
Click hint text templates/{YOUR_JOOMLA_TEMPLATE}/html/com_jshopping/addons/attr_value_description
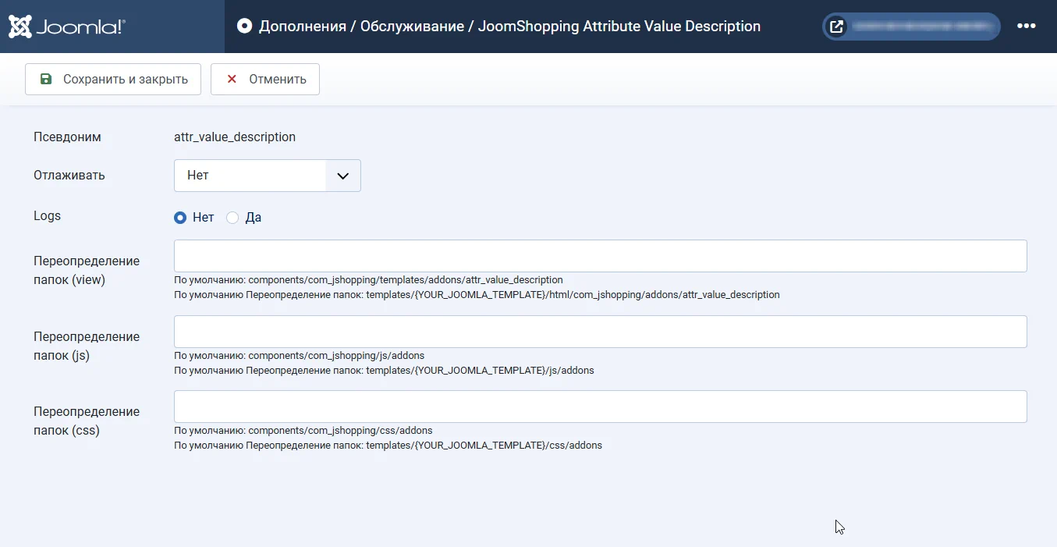(573, 295)
